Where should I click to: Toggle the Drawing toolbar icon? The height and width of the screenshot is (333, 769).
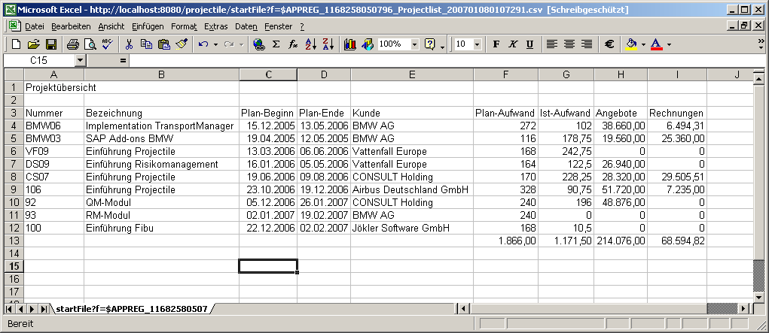click(x=368, y=44)
